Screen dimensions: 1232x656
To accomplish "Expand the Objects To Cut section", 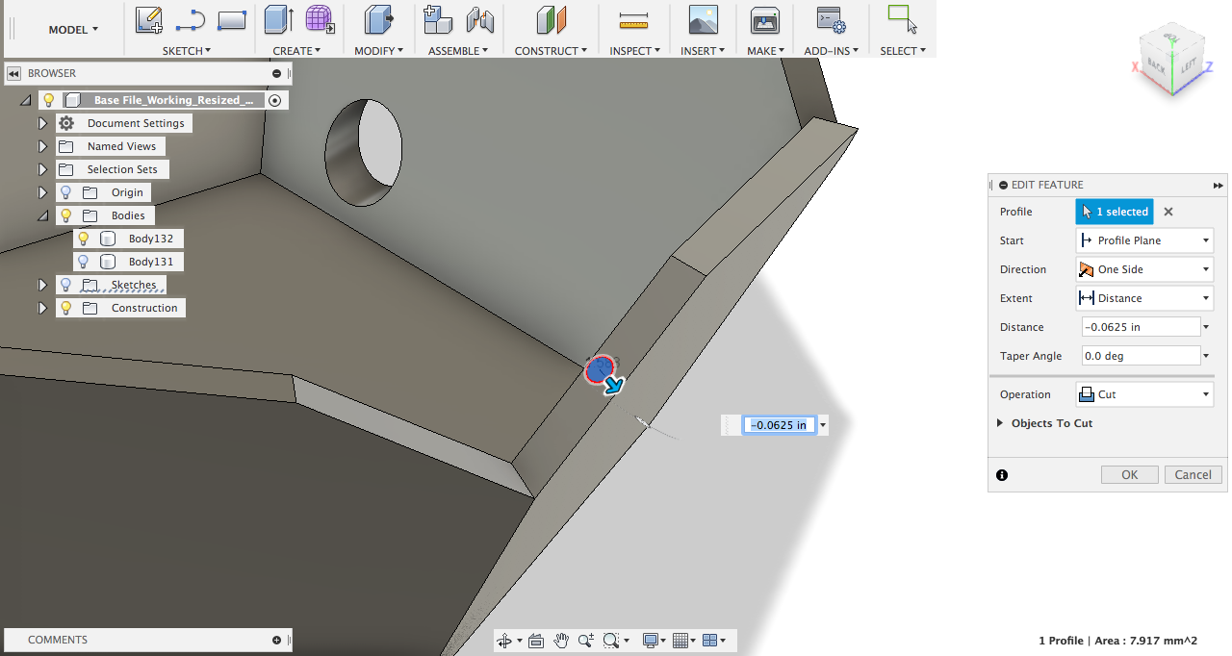I will pos(1000,423).
